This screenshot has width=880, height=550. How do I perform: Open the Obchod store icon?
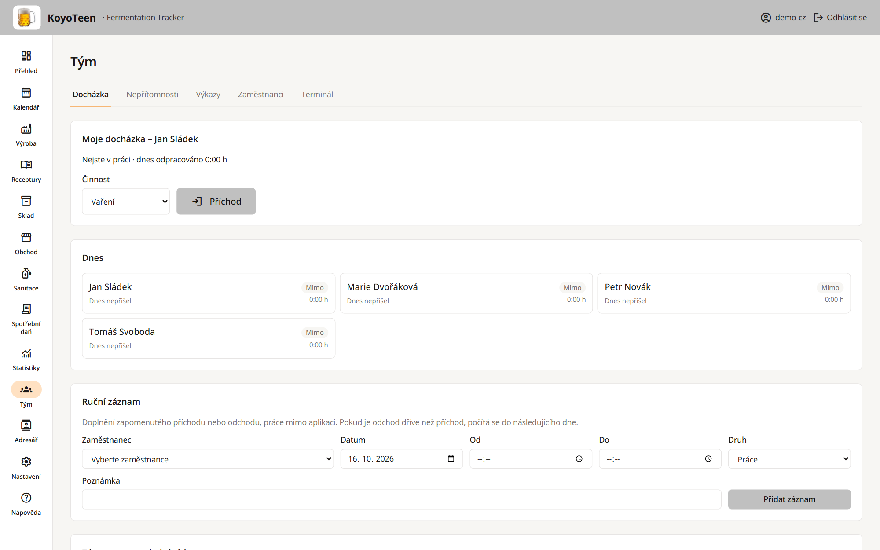(26, 237)
